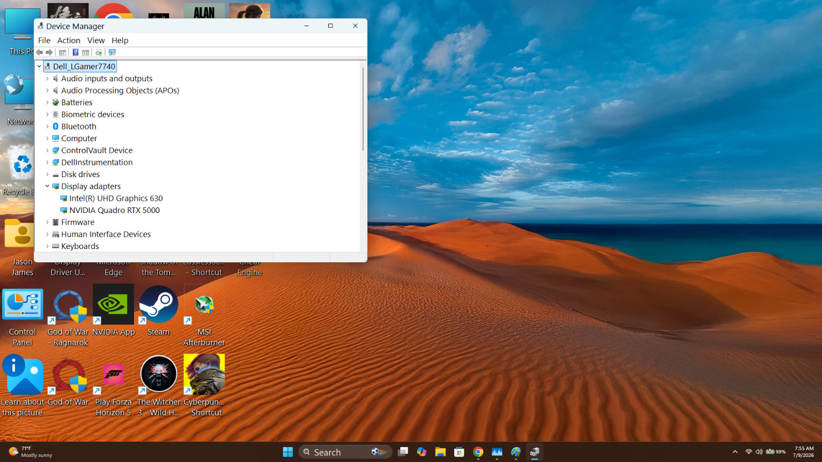This screenshot has height=462, width=822.
Task: Click Show/Hide Action Pane toolbar icon
Action: tap(86, 52)
